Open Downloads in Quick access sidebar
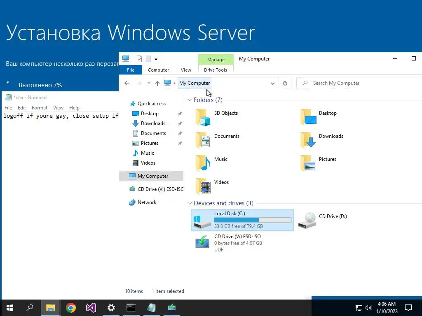This screenshot has width=422, height=316. coord(153,123)
